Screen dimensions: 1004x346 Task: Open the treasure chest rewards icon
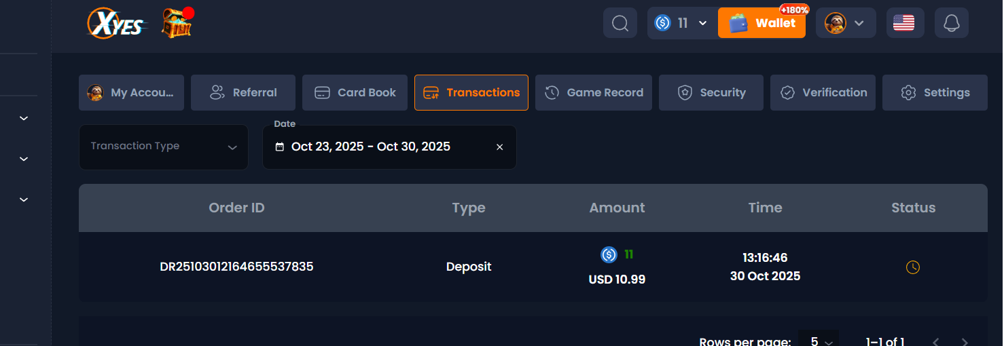point(176,24)
